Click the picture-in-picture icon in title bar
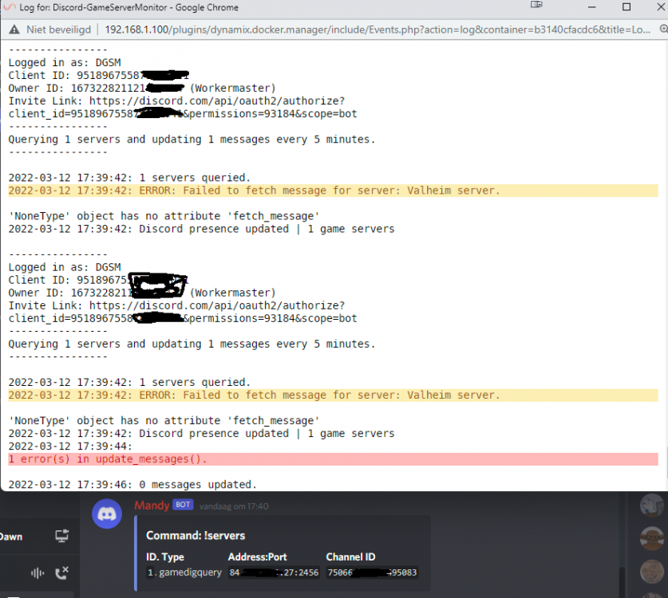 (x=536, y=5)
